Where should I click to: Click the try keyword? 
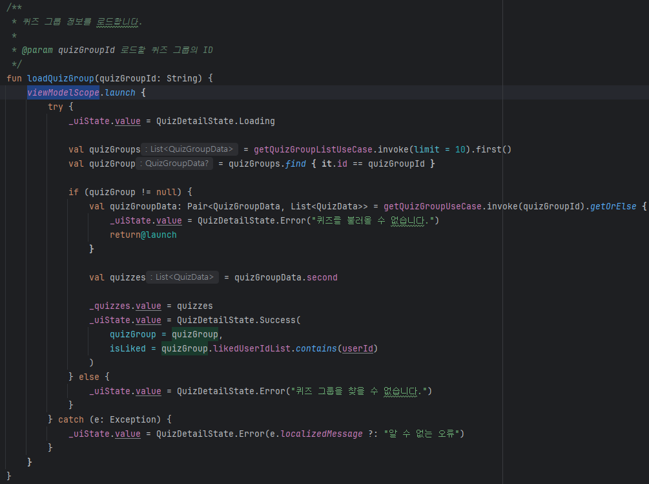56,107
